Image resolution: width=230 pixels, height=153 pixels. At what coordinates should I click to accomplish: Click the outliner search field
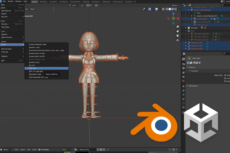pos(225,5)
